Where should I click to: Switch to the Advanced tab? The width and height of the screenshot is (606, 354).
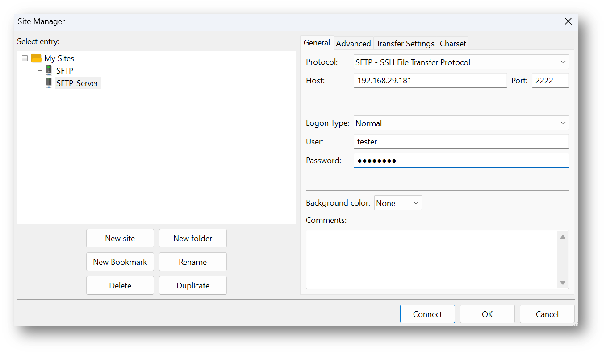353,43
